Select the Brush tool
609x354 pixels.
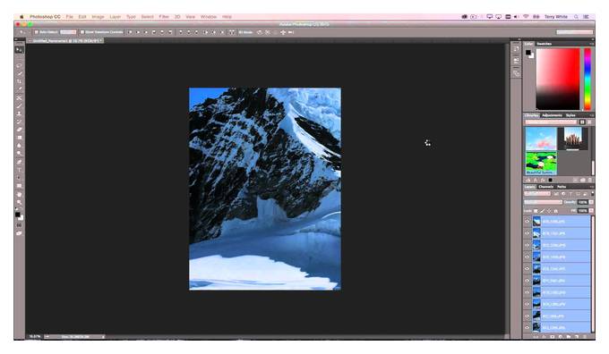pyautogui.click(x=19, y=105)
